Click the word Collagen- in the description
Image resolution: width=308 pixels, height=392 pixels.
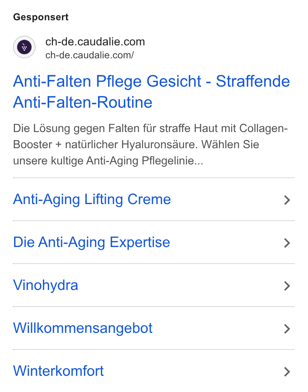coord(263,128)
